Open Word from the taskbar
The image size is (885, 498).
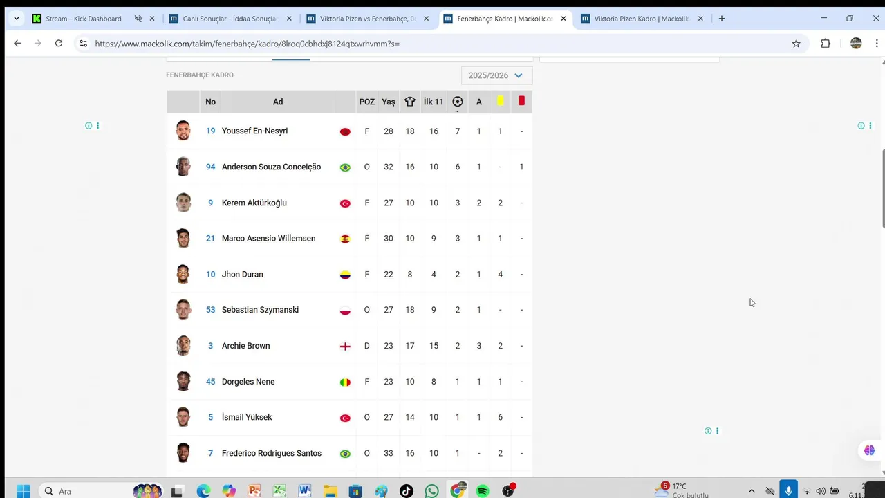(305, 491)
